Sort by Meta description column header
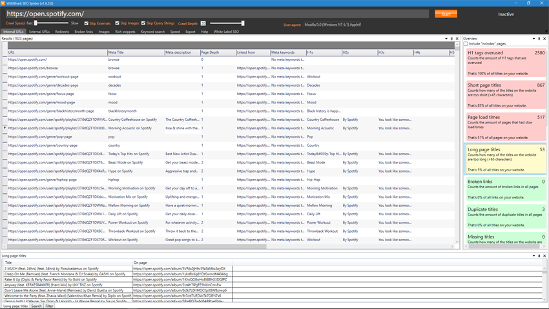 182,52
